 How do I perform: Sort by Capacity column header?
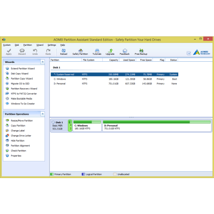(x=111, y=60)
